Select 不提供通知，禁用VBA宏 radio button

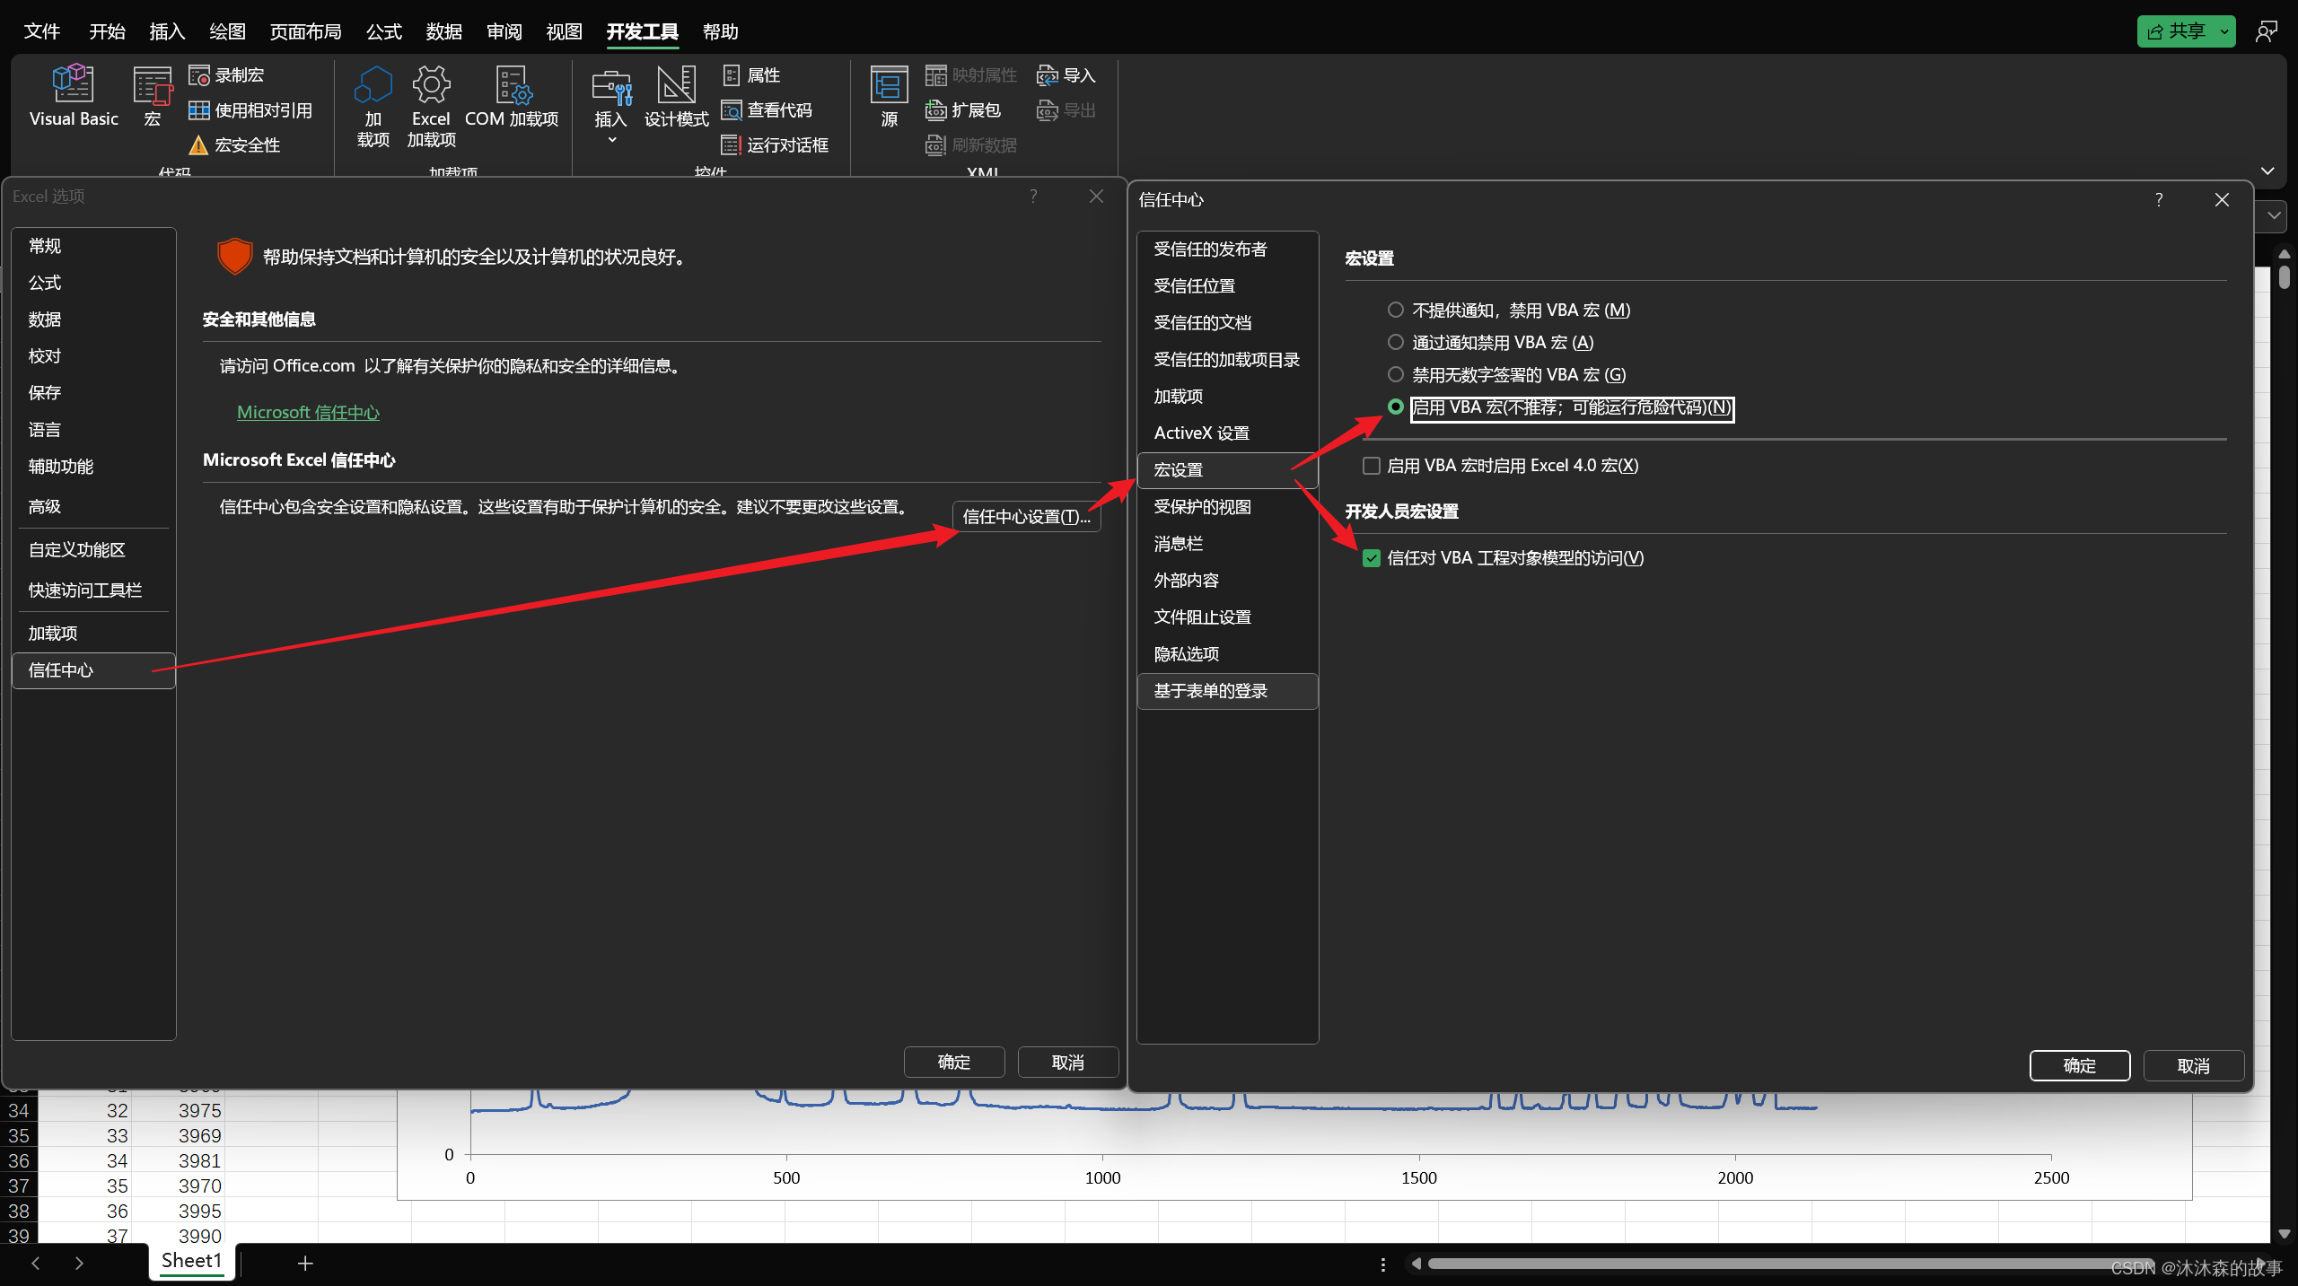pyautogui.click(x=1394, y=310)
